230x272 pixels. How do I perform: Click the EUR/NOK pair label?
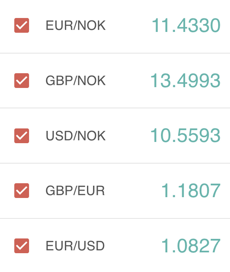click(x=76, y=26)
